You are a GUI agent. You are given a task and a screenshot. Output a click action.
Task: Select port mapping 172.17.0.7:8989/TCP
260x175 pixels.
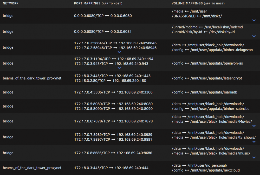point(113,135)
